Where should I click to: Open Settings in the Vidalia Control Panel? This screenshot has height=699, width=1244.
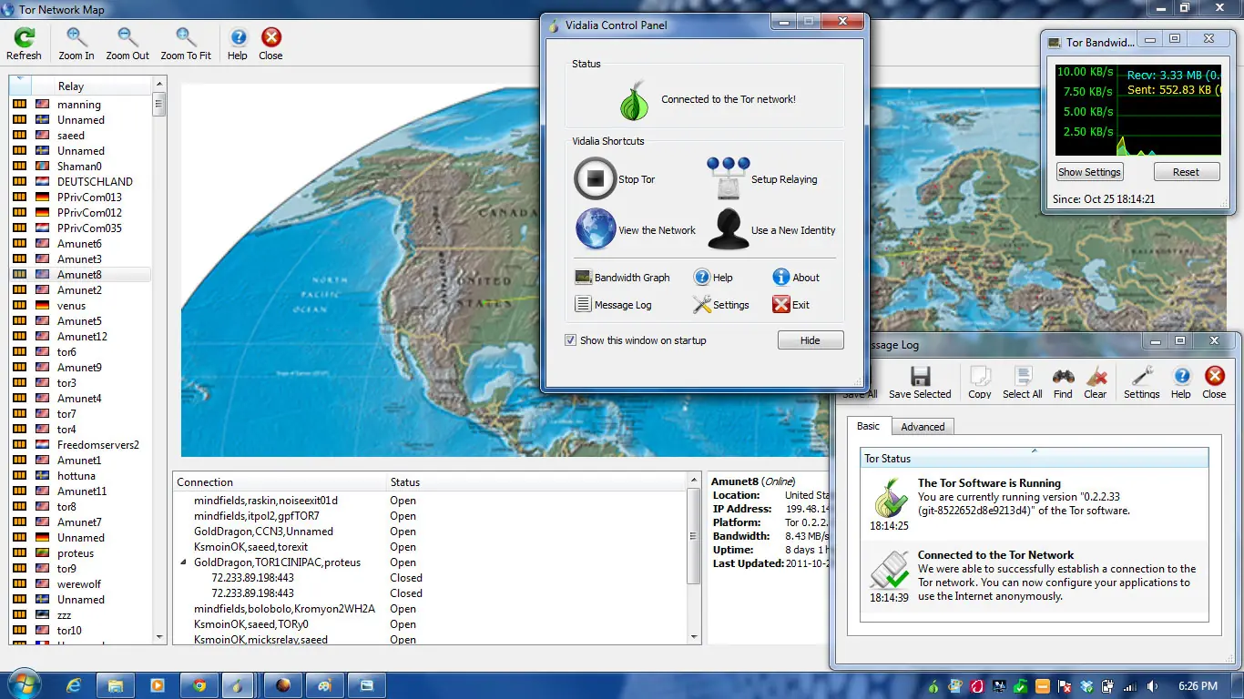[721, 305]
